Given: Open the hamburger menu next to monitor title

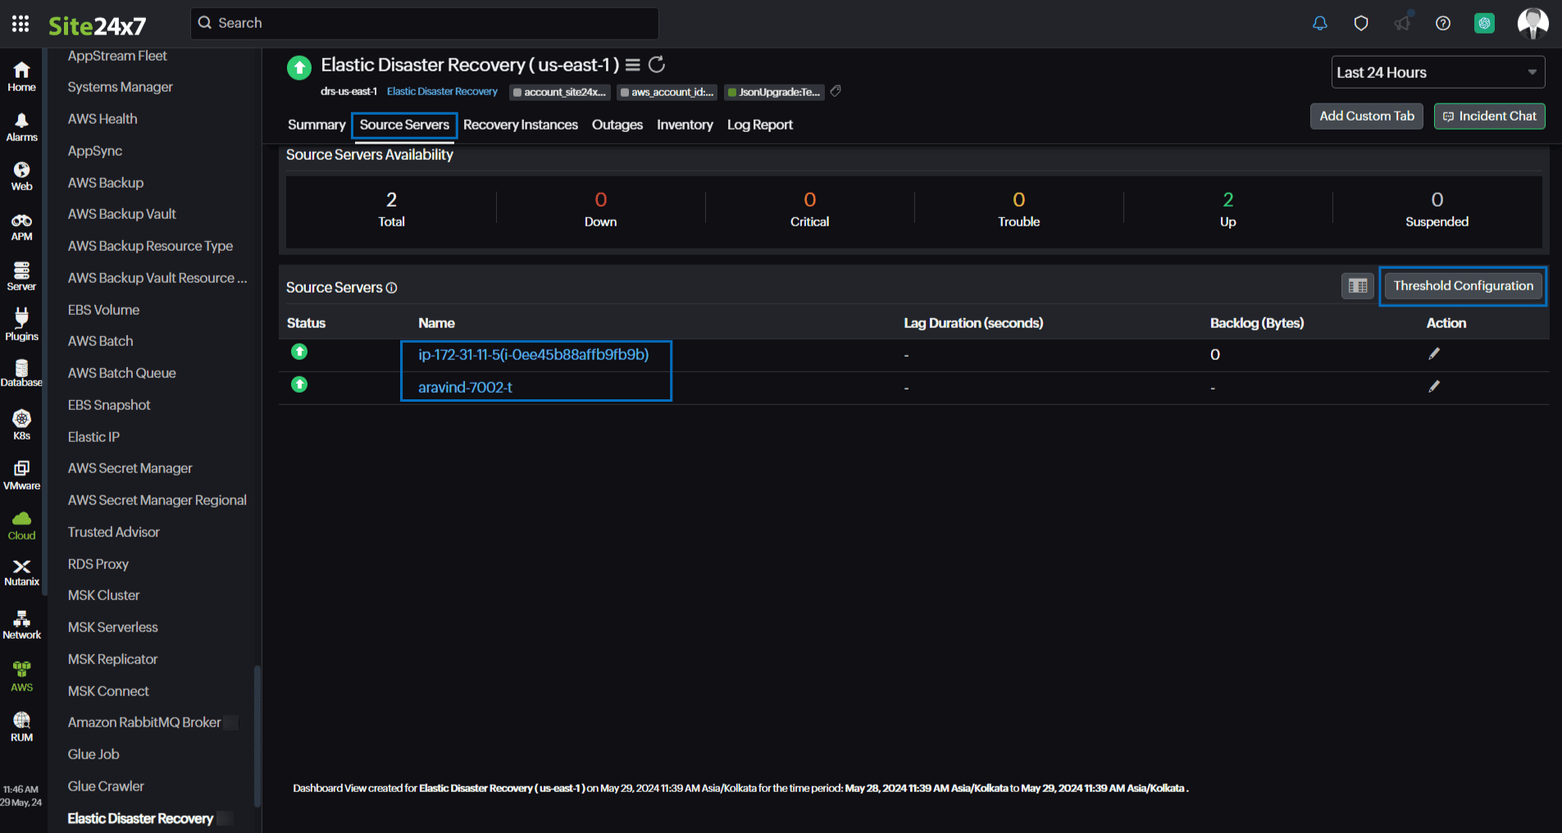Looking at the screenshot, I should click(x=632, y=65).
